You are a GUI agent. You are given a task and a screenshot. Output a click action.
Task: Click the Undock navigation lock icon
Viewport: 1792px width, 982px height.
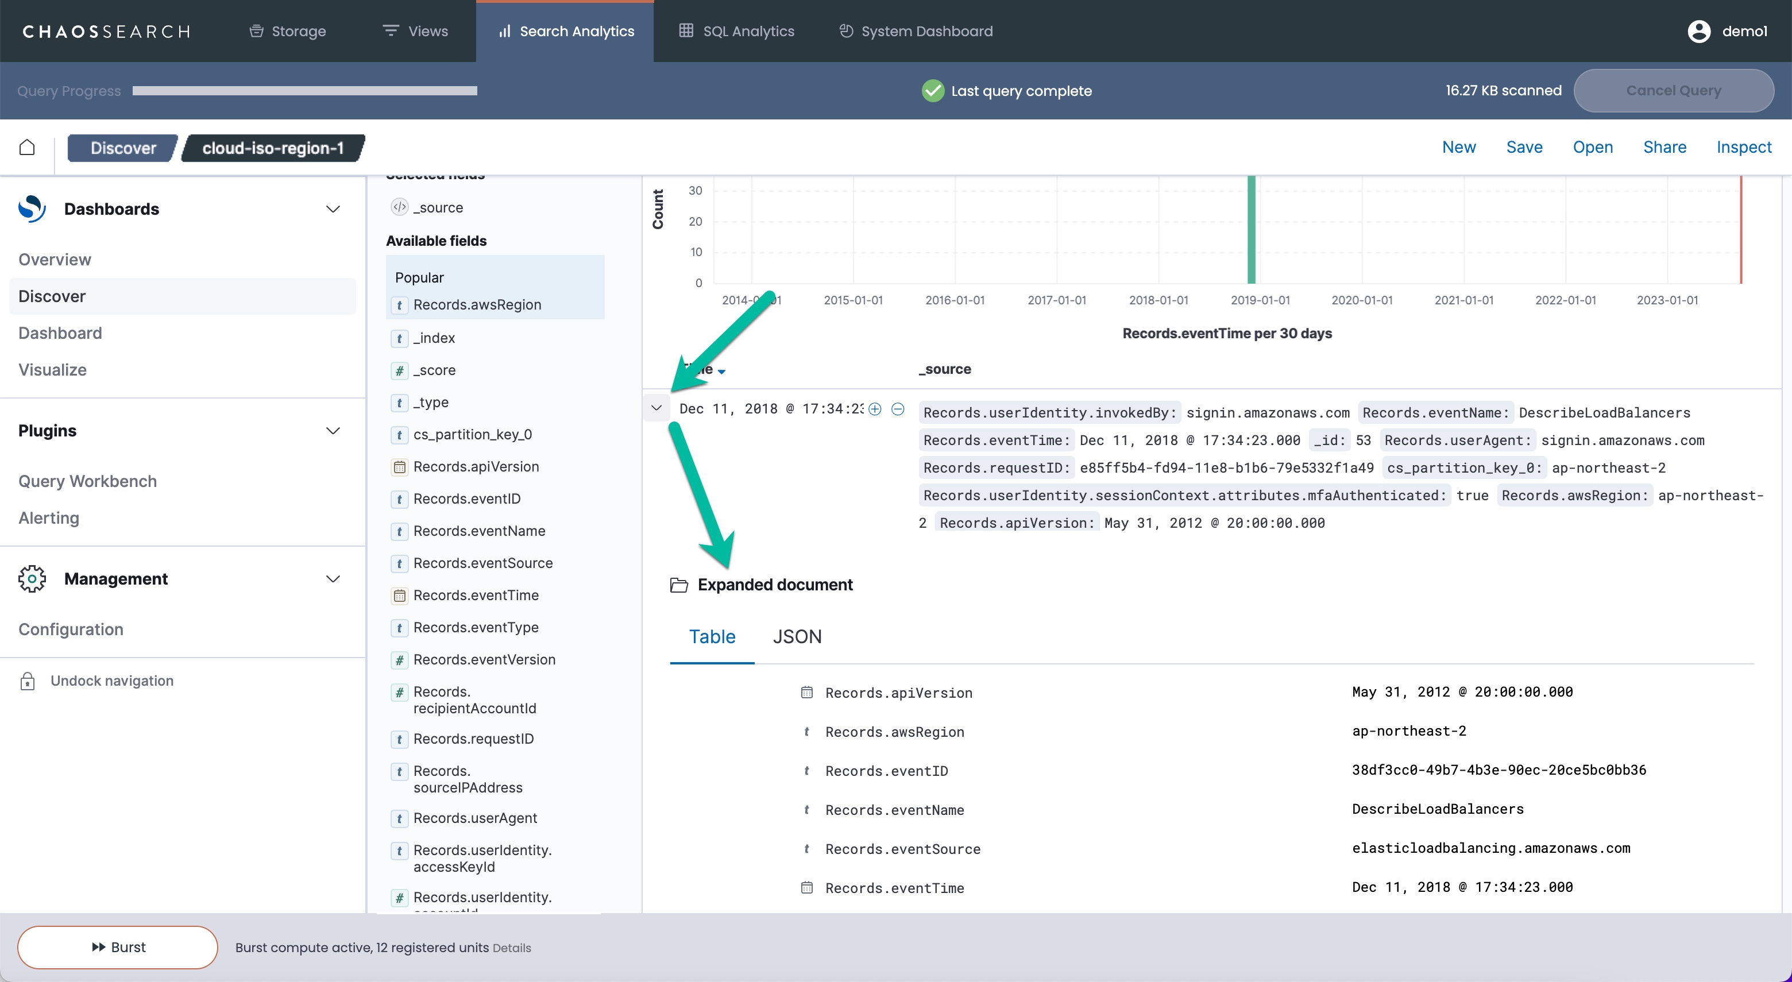27,681
